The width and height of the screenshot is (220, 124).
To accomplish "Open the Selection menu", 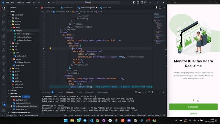I will click(20, 2).
